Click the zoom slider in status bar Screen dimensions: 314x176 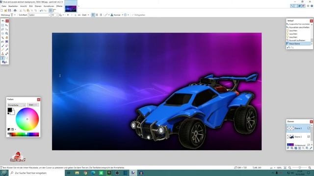(300, 168)
